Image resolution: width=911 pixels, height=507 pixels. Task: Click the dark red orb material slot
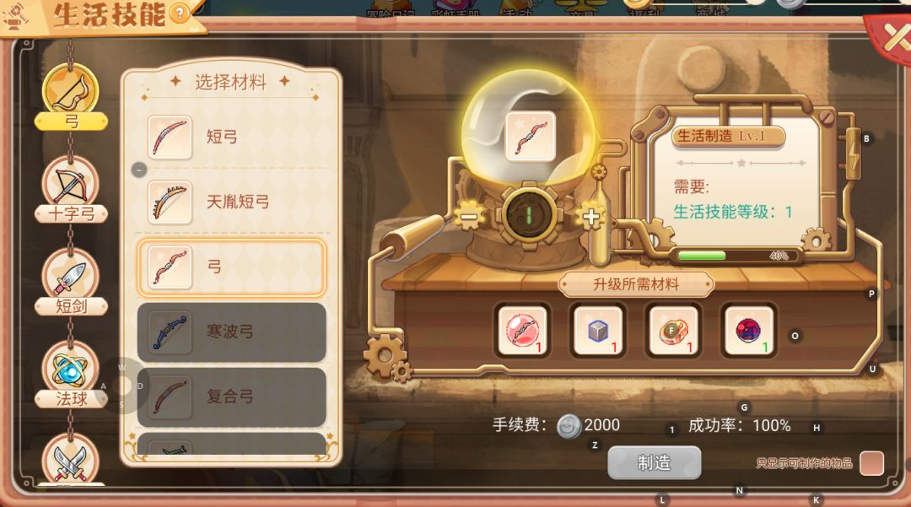pos(748,330)
